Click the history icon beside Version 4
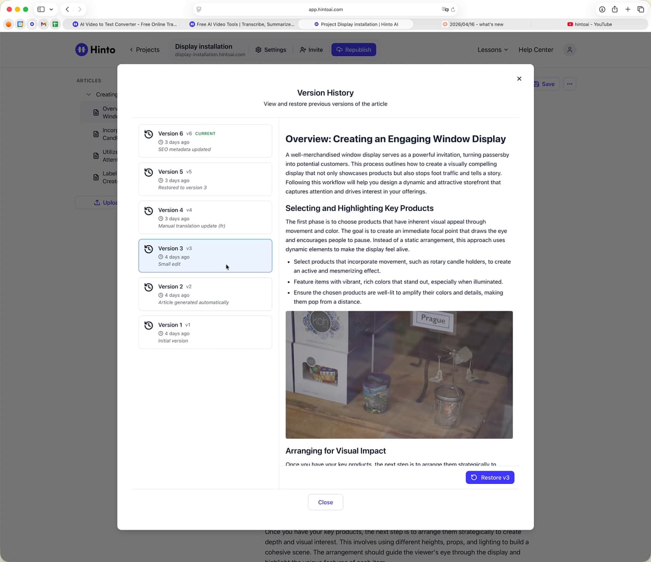 pyautogui.click(x=148, y=211)
